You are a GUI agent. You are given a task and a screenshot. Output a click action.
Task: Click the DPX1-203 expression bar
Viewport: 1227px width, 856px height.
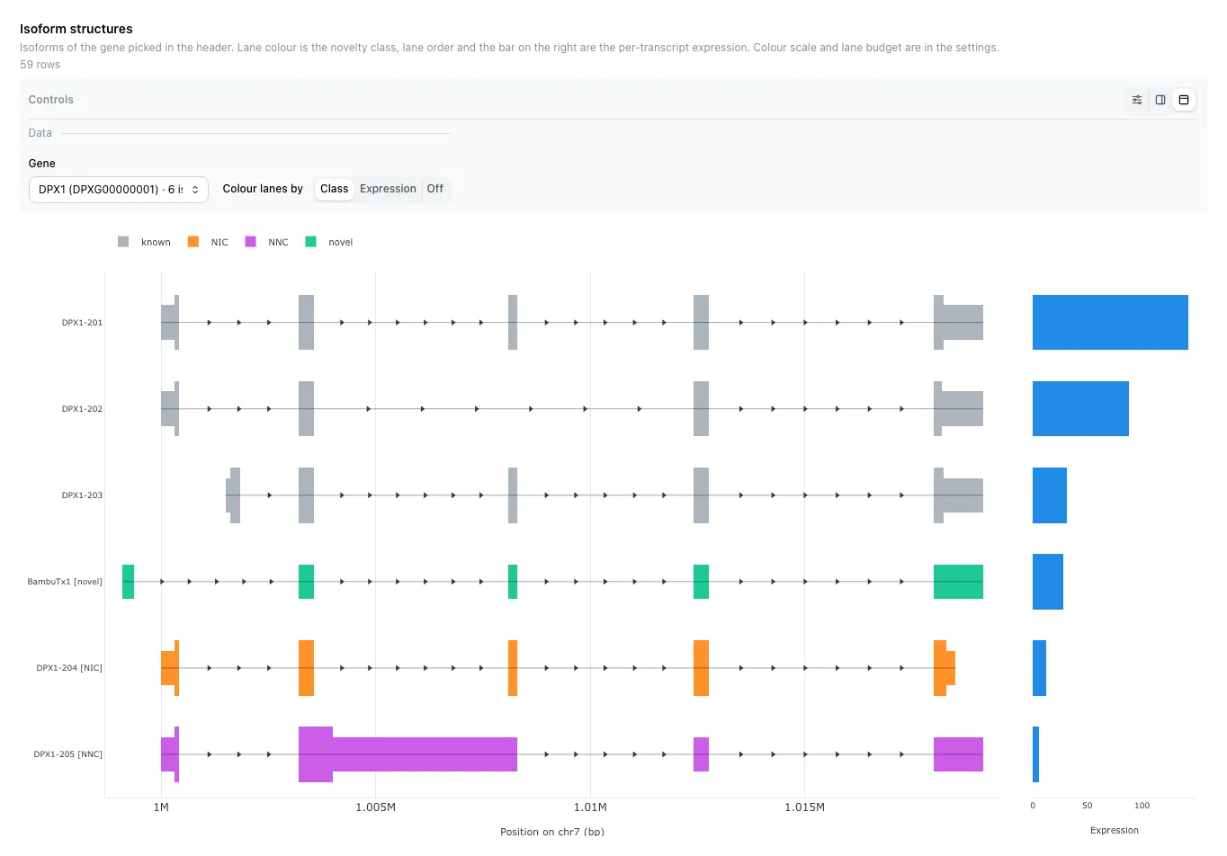[1050, 495]
